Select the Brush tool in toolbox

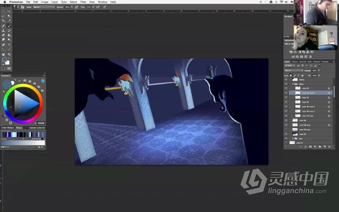9,26
